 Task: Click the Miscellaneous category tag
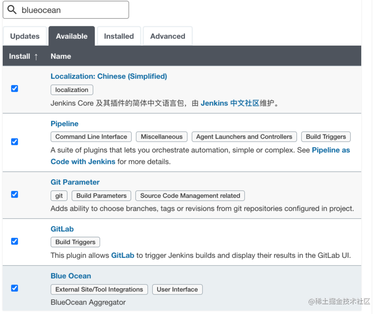[x=161, y=137]
